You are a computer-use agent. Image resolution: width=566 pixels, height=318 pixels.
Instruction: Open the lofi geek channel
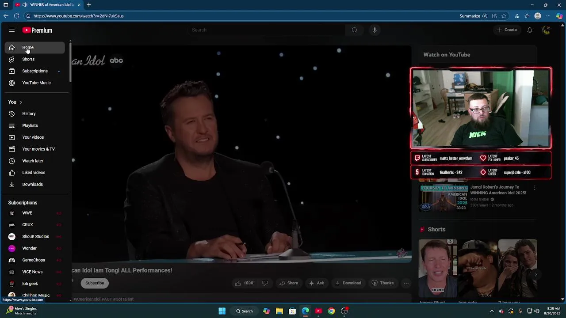(x=35, y=284)
